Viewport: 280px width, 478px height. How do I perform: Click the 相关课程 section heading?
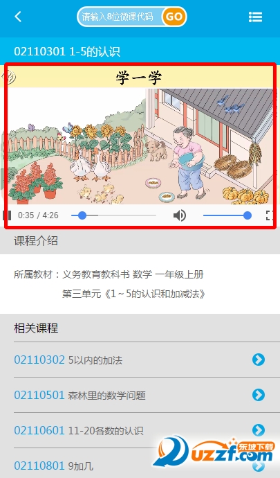[36, 328]
